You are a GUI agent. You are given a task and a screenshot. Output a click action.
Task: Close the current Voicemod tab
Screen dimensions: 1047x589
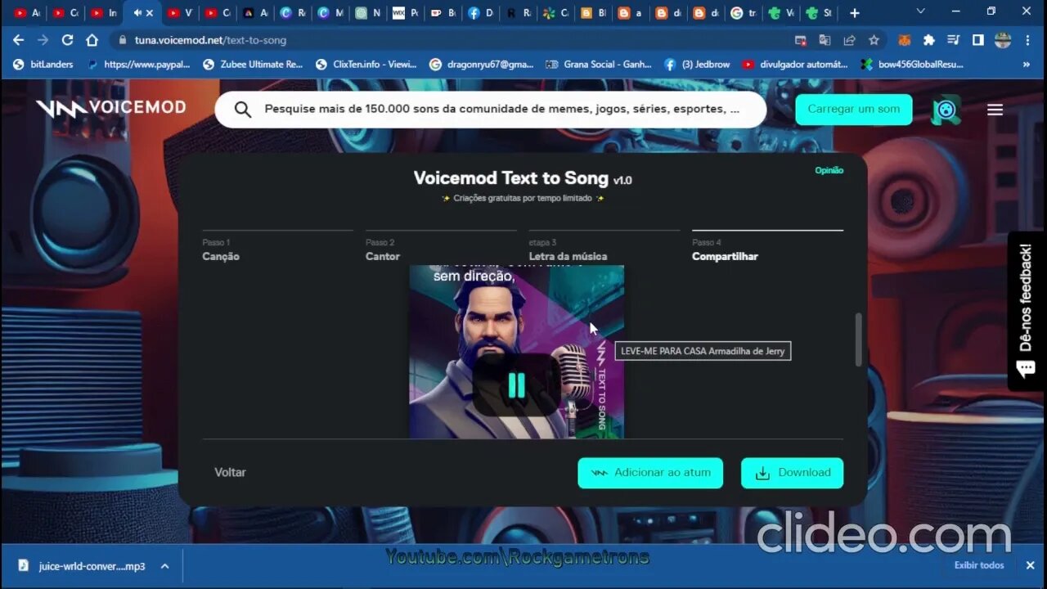149,13
